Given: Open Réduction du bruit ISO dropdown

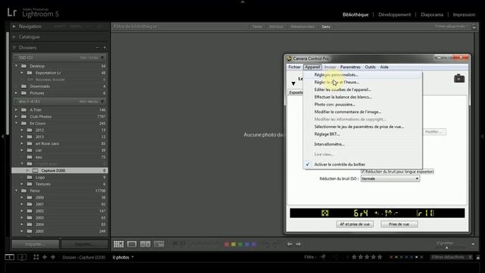Looking at the screenshot, I should tap(390, 179).
